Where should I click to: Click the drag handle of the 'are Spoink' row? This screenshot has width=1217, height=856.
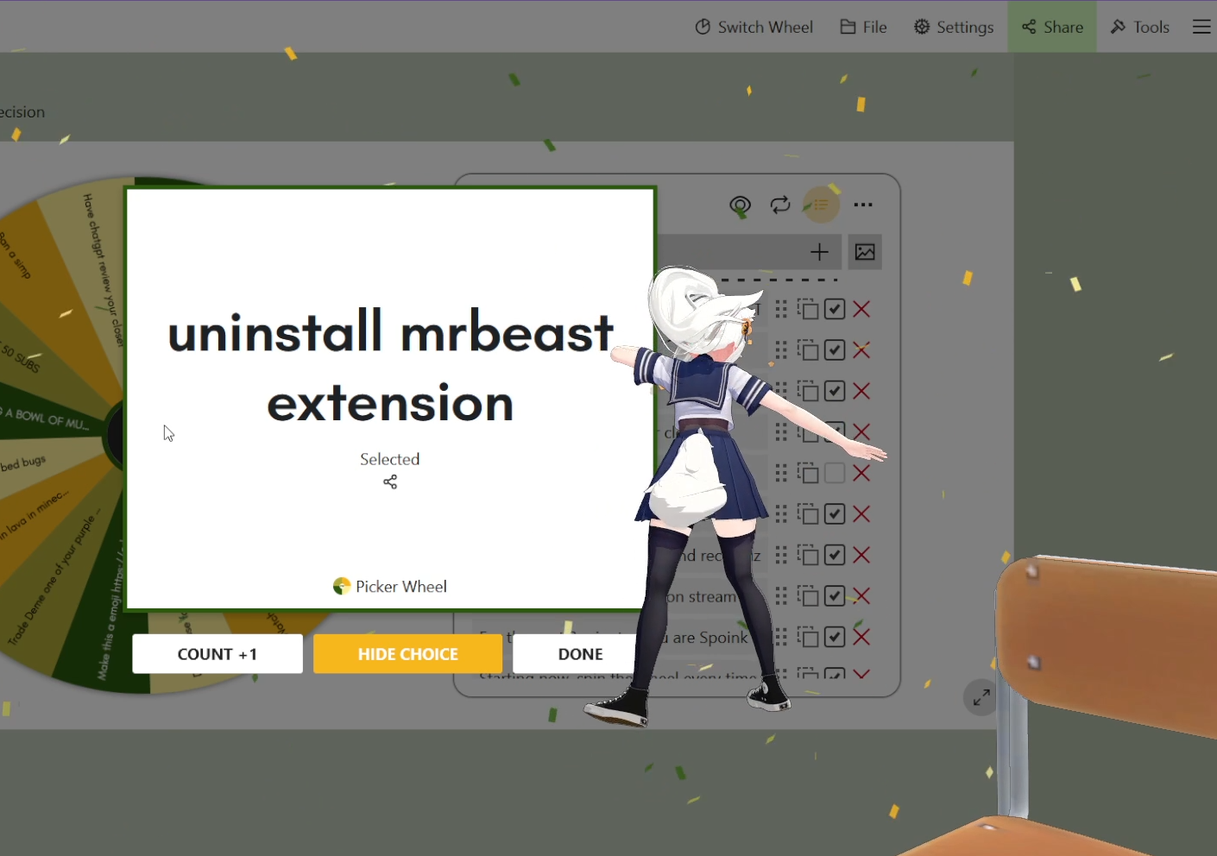click(x=781, y=637)
